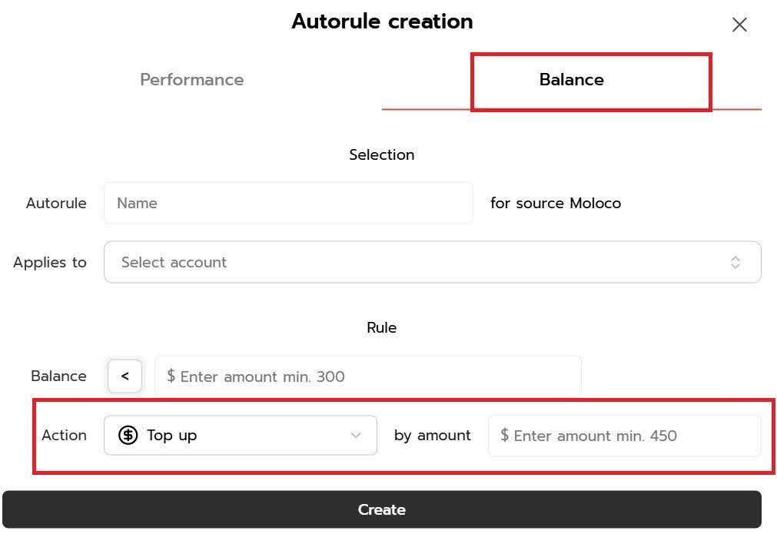777x534 pixels.
Task: Click the dollar sign in Balance field
Action: (x=171, y=376)
